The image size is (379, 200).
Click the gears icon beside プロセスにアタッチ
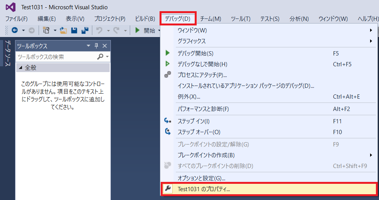pyautogui.click(x=168, y=74)
